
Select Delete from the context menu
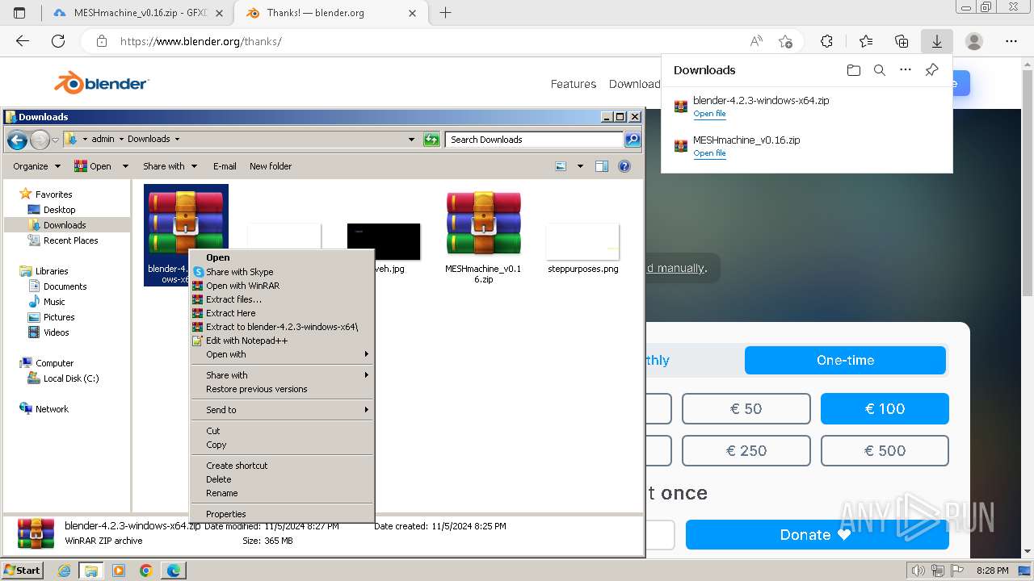pyautogui.click(x=282, y=479)
